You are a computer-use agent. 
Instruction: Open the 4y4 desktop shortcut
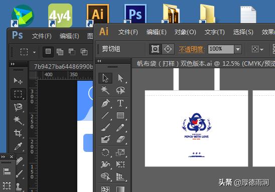coord(60,16)
